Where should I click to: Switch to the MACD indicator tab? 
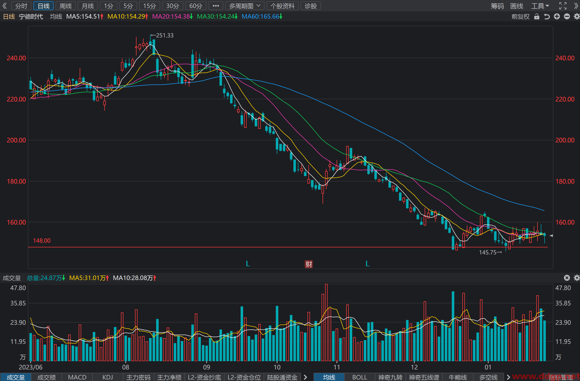(x=77, y=377)
